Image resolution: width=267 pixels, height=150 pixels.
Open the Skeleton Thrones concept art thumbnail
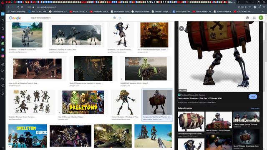coord(32,102)
